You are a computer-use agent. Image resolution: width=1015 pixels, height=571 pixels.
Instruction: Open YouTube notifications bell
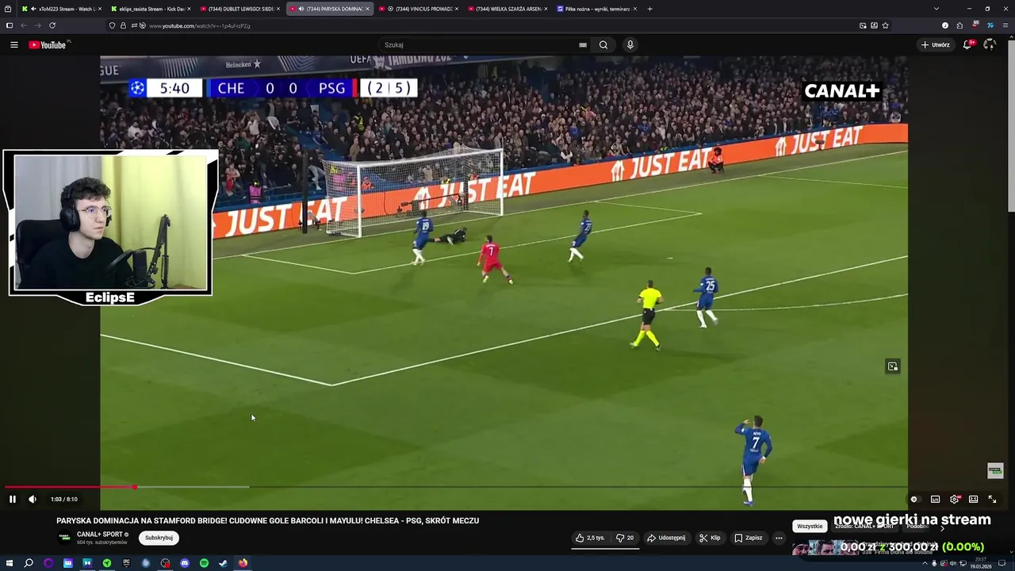point(967,45)
